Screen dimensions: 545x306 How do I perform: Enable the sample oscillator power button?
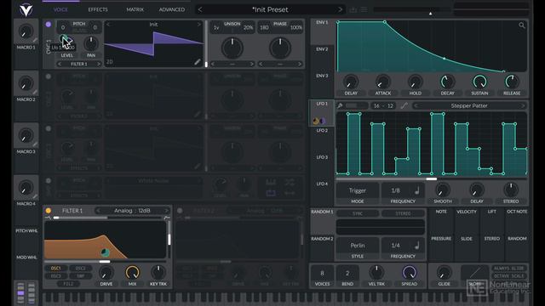(x=49, y=180)
